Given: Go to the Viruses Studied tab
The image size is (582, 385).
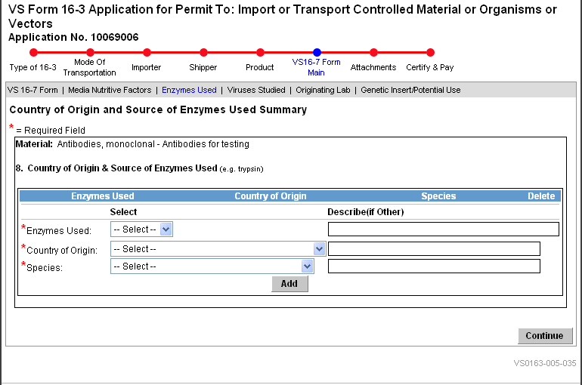Looking at the screenshot, I should pos(256,90).
